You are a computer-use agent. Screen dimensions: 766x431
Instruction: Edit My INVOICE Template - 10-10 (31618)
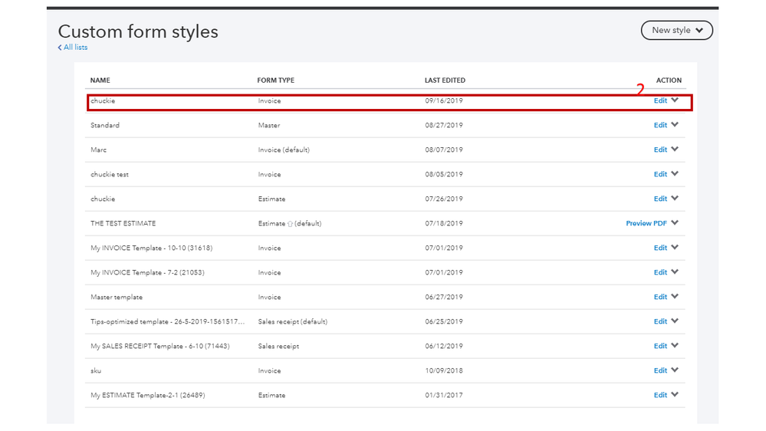[x=660, y=248]
